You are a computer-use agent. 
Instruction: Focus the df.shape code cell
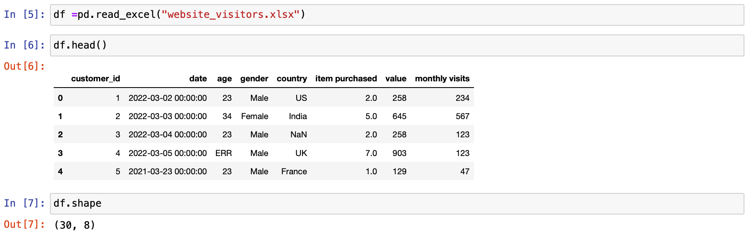point(397,204)
